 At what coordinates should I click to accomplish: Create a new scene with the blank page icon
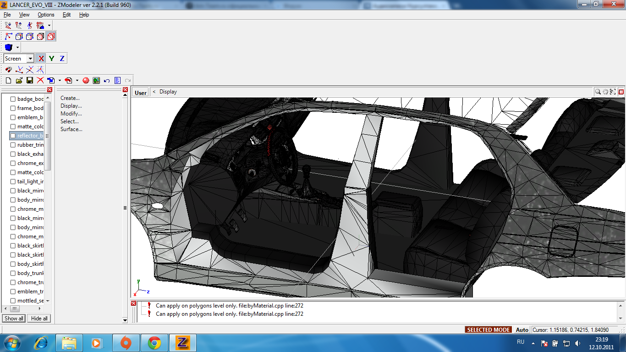8,80
